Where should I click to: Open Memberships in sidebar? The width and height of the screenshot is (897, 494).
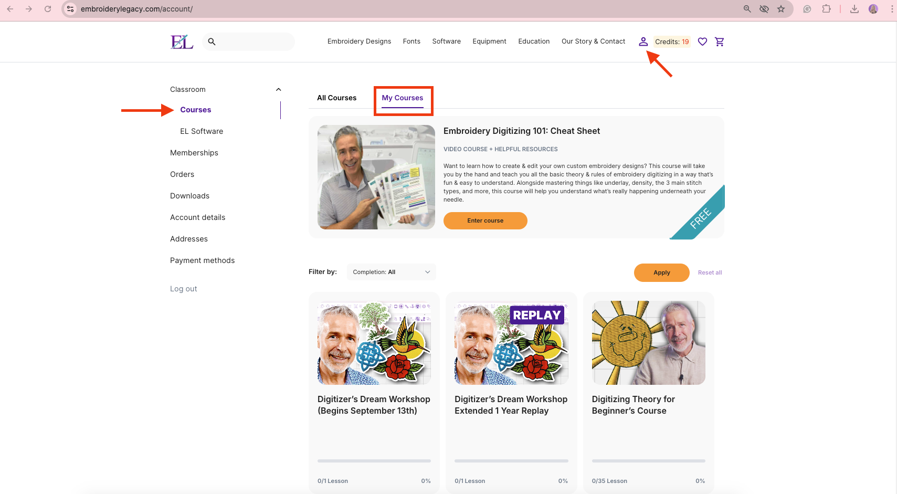tap(194, 153)
